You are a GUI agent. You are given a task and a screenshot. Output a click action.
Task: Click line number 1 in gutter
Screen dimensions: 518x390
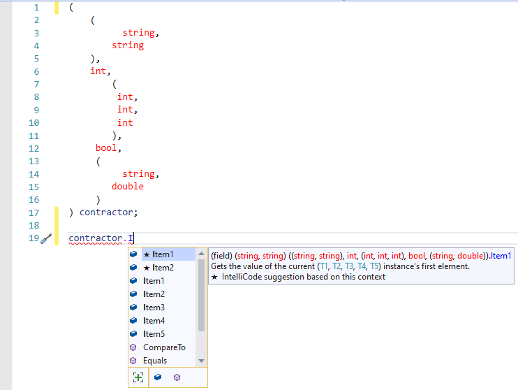(x=36, y=7)
